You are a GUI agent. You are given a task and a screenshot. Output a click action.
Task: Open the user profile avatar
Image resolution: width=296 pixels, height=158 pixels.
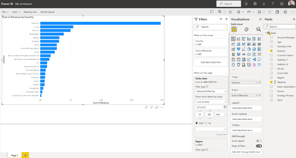point(291,4)
